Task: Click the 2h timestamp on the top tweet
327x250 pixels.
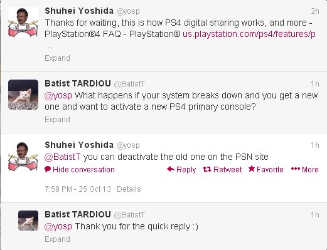Action: pos(315,11)
